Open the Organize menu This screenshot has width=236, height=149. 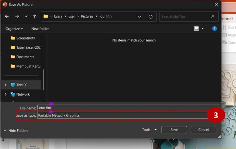[x=14, y=29]
